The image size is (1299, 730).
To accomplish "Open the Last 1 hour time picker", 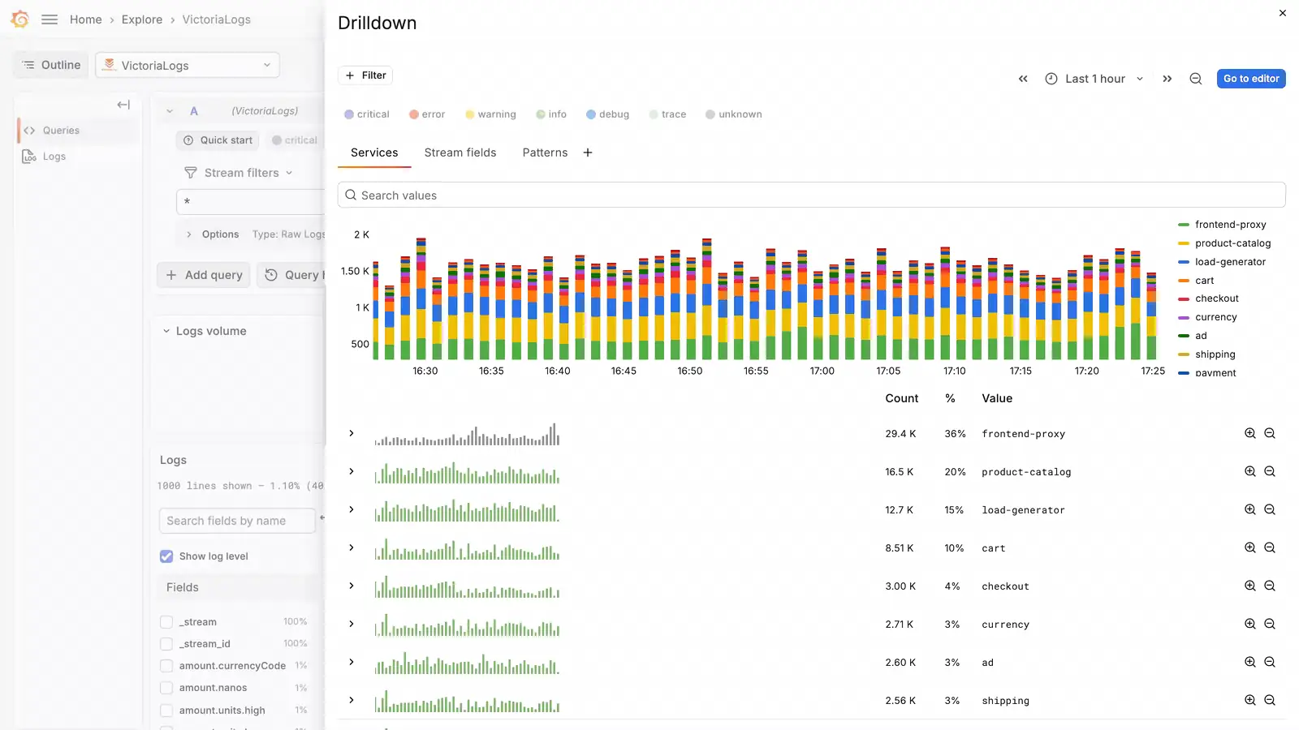I will (1094, 79).
